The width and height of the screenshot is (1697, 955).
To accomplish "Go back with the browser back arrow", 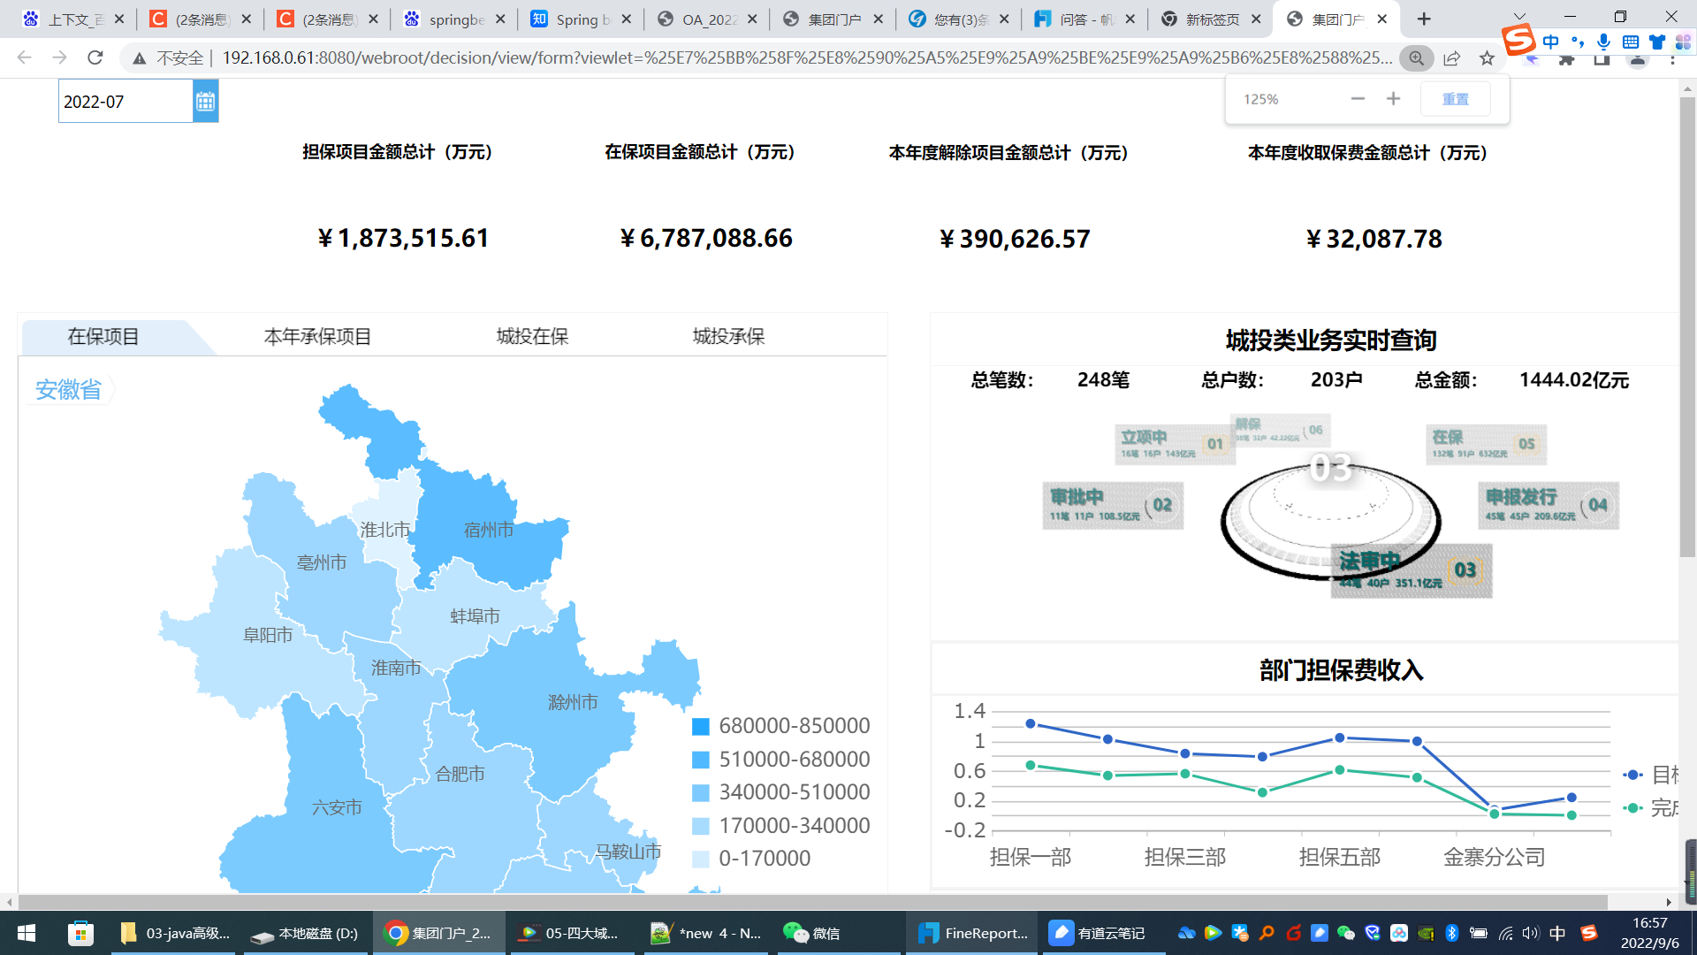I will [x=24, y=57].
